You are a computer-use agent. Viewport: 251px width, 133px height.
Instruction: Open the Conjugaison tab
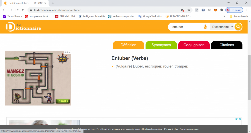(x=194, y=45)
